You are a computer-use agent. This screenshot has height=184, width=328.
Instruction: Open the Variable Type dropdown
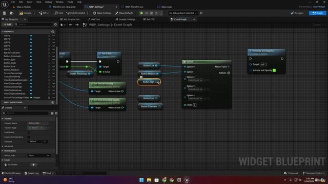click(36, 128)
